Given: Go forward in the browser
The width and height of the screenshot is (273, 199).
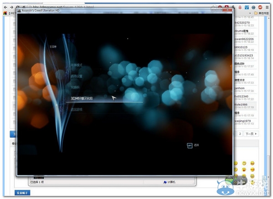Looking at the screenshot, I should pyautogui.click(x=11, y=7).
